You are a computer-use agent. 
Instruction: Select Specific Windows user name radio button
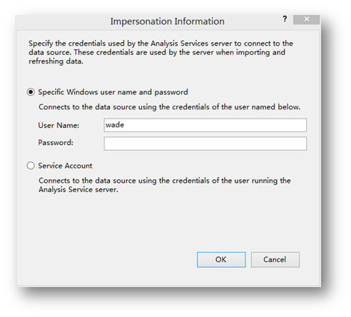tap(31, 92)
